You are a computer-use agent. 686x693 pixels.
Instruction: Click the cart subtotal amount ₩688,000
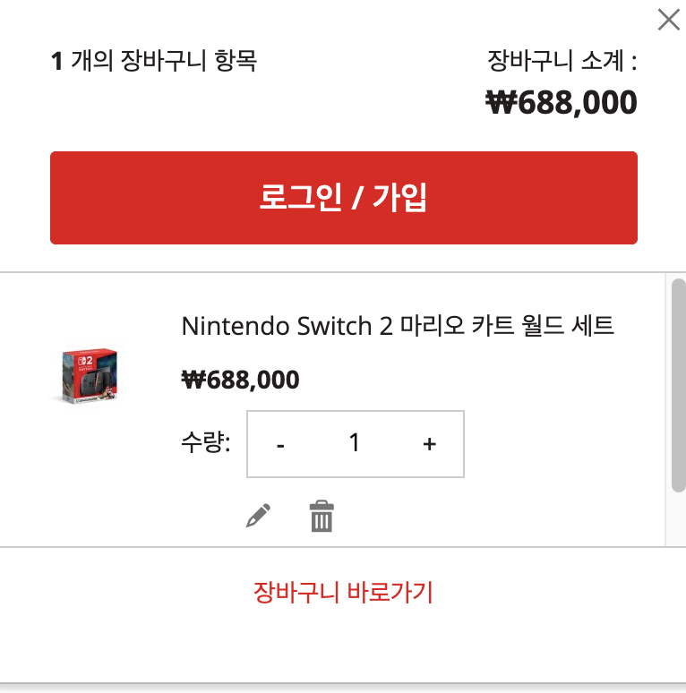click(x=561, y=103)
